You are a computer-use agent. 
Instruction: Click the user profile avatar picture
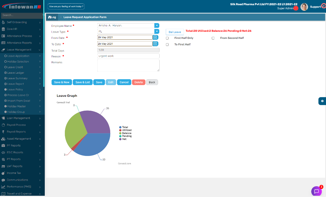pos(304,7)
